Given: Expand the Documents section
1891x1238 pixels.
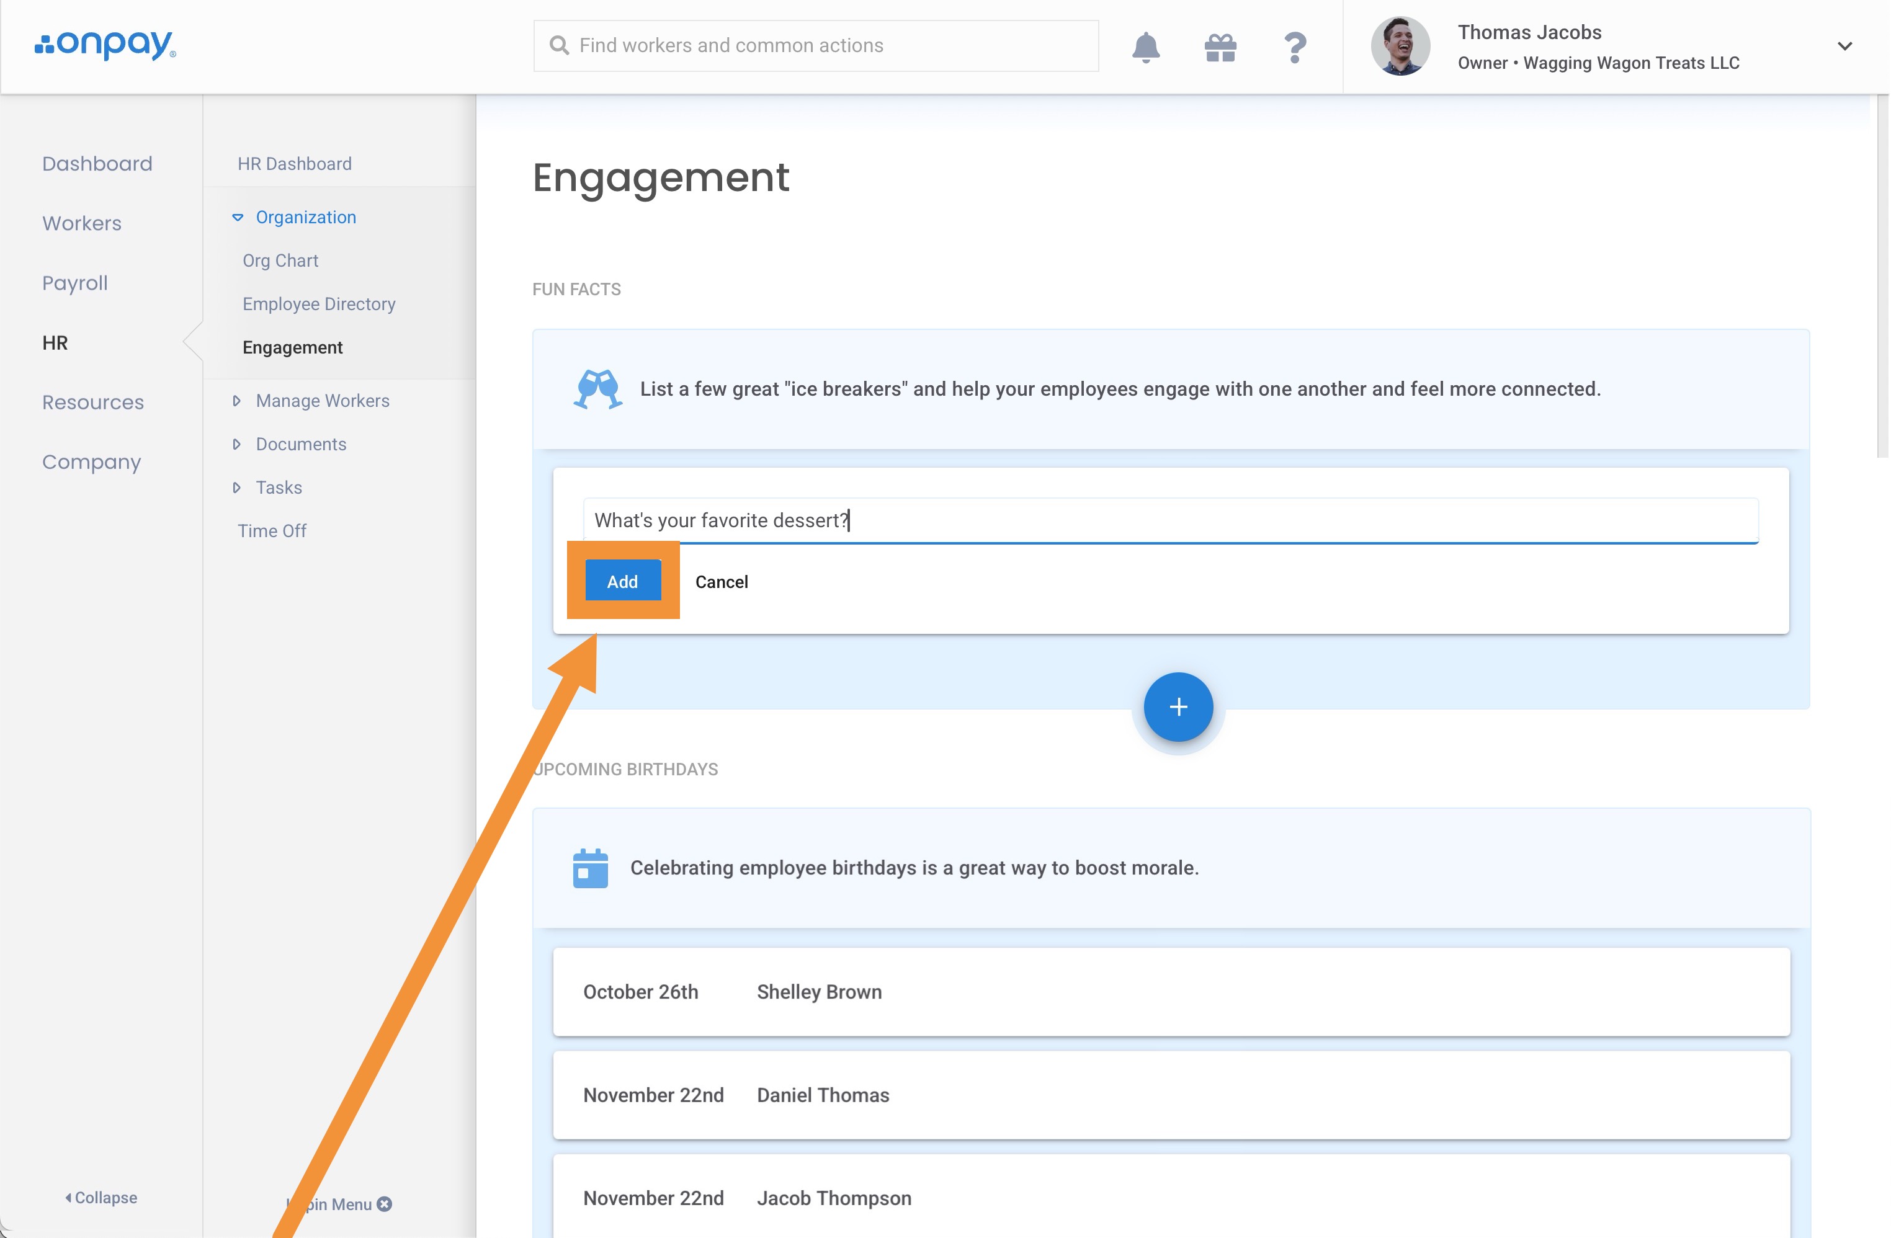Looking at the screenshot, I should click(x=237, y=444).
